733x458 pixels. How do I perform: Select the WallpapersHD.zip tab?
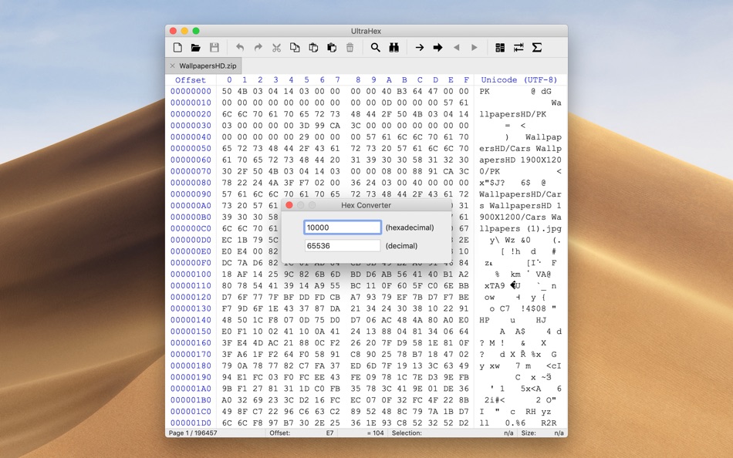coord(204,66)
